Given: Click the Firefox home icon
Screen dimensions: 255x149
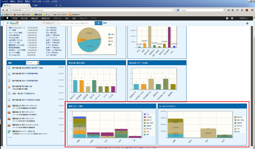Looking at the screenshot, I should pos(242,10).
